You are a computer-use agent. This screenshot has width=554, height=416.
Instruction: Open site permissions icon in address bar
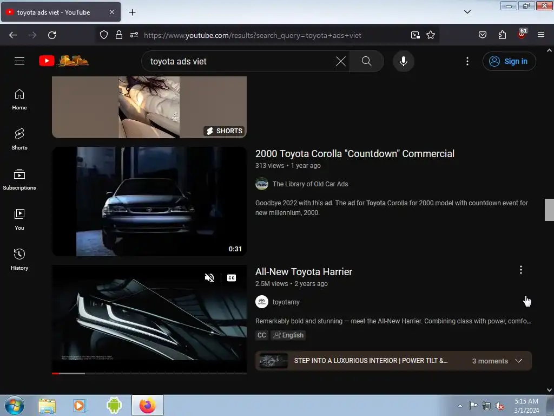point(134,35)
